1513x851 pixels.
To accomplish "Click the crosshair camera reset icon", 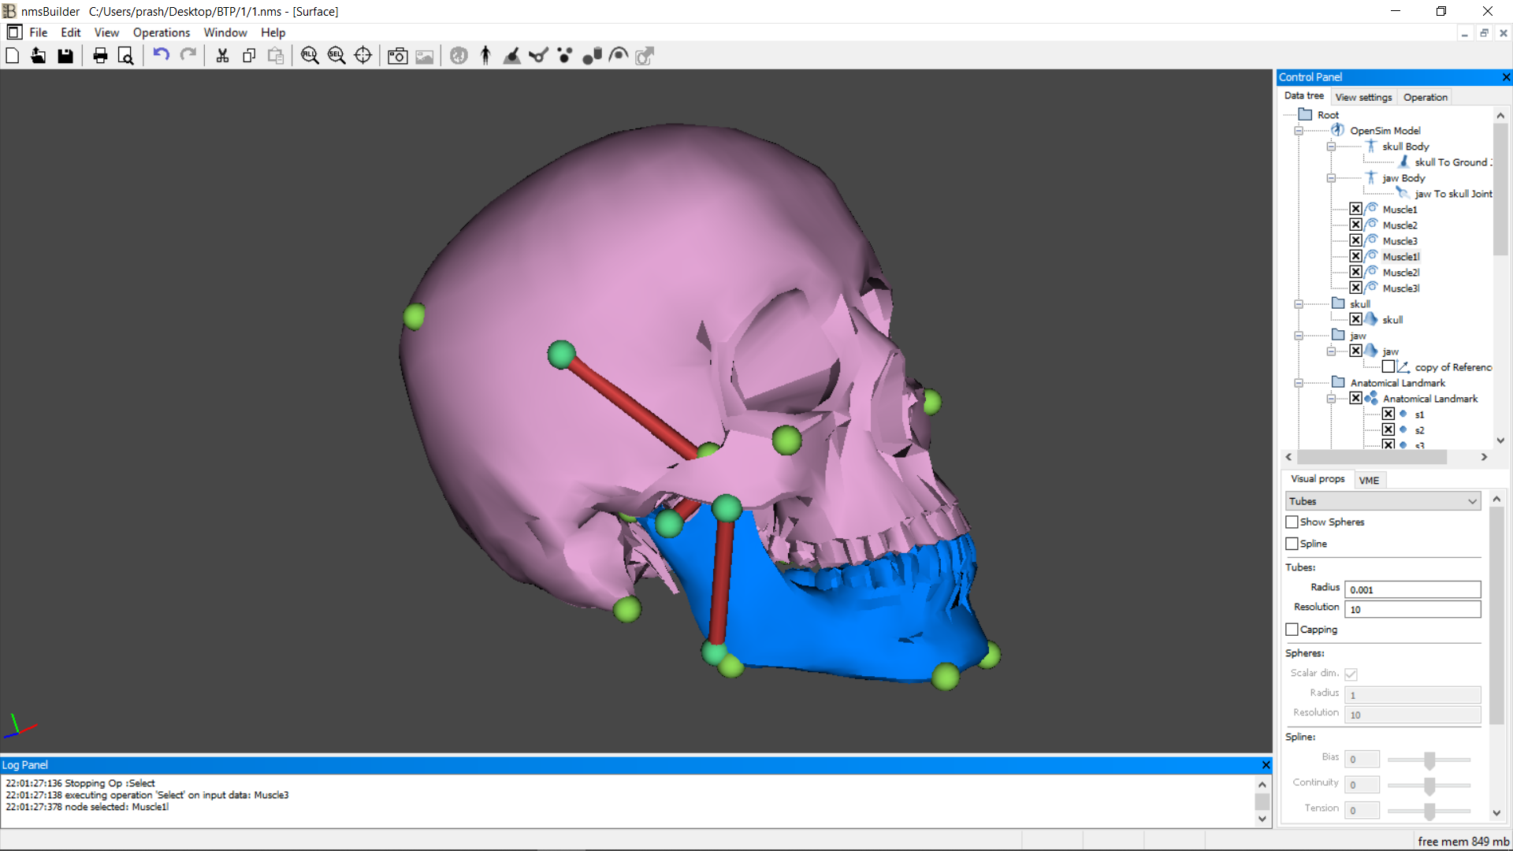I will 363,56.
